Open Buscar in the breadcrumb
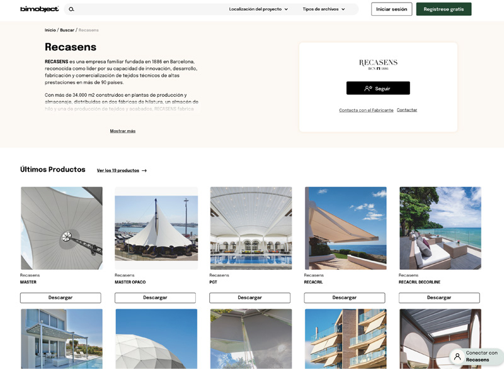504x369 pixels. pos(67,30)
